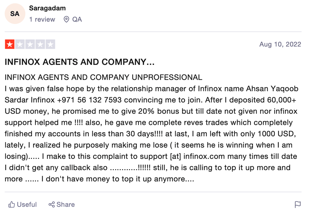The width and height of the screenshot is (310, 211).
Task: Click the fourth grey star
Action: point(40,44)
